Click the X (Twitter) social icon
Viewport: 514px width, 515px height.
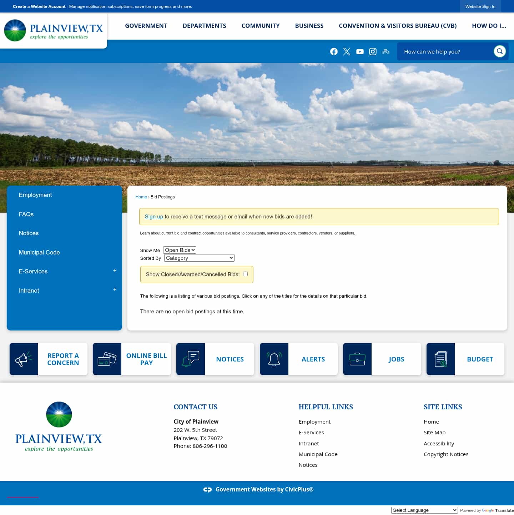tap(347, 51)
